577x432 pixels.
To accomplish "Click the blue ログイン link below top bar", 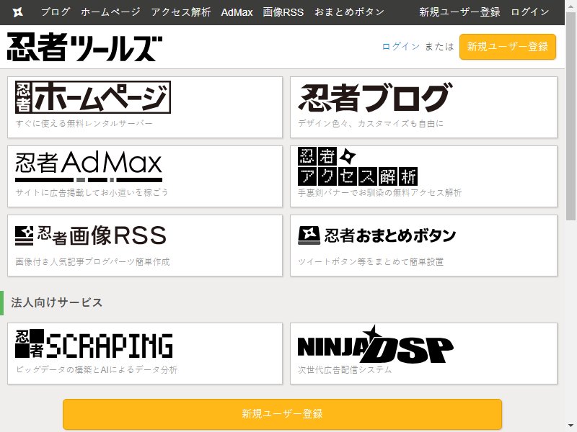I will pyautogui.click(x=400, y=47).
